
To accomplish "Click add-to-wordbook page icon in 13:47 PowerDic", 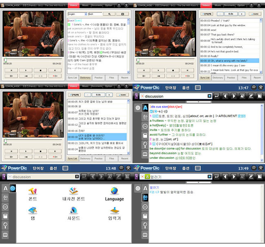I will [260, 96].
